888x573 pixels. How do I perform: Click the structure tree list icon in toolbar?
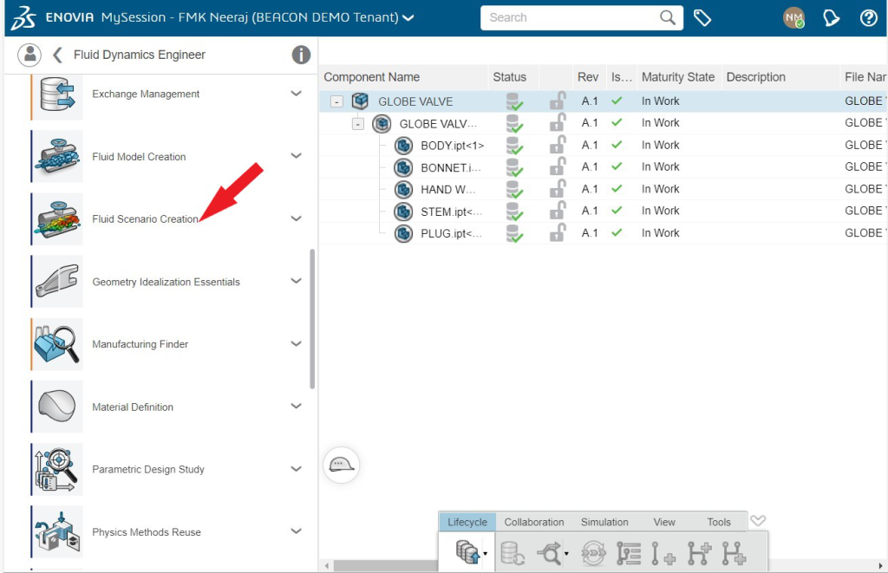point(629,553)
